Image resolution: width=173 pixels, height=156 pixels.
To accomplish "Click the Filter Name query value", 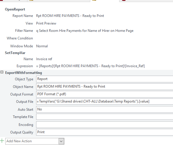I will 85,31.
